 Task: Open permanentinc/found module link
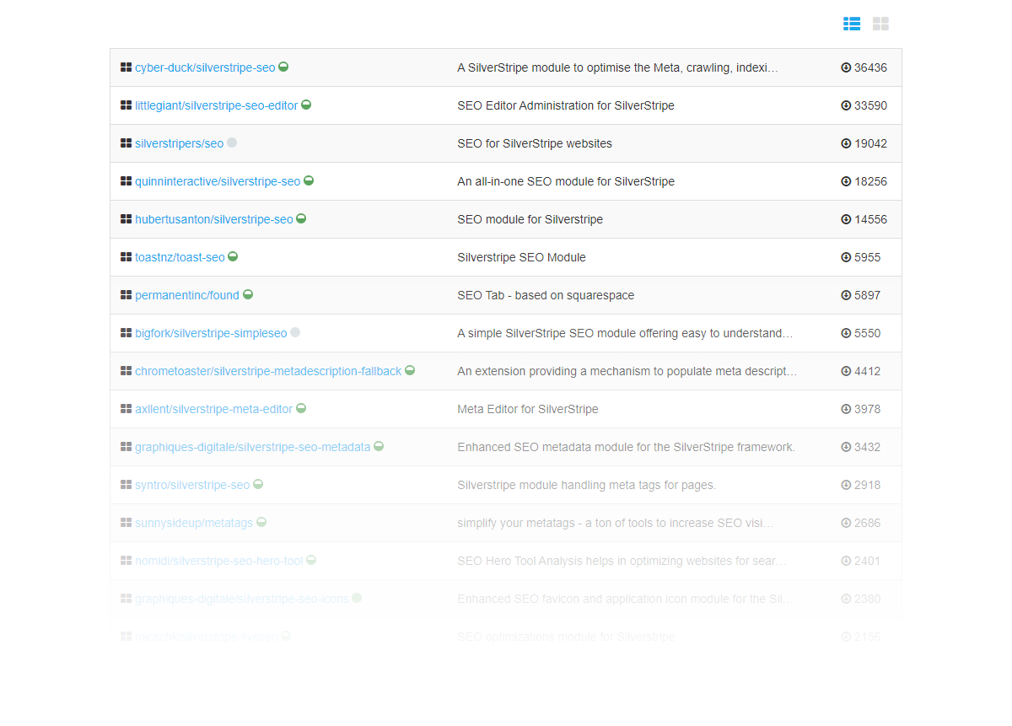[187, 295]
